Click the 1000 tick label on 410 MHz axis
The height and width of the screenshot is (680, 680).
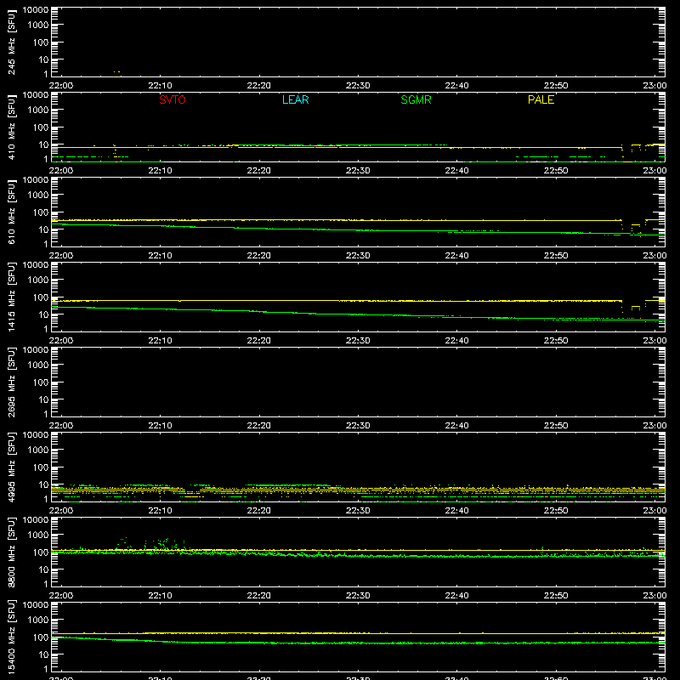coord(38,110)
